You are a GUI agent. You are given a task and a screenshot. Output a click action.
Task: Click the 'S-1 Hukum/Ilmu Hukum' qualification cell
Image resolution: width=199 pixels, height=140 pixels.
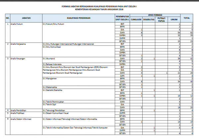(x=79, y=32)
